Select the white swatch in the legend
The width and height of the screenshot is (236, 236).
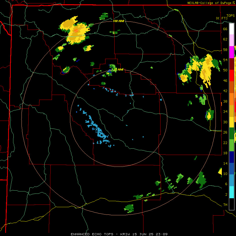click(x=232, y=29)
